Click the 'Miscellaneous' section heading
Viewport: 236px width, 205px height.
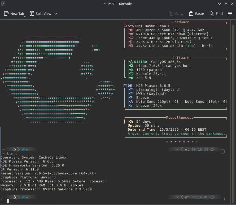pyautogui.click(x=180, y=118)
